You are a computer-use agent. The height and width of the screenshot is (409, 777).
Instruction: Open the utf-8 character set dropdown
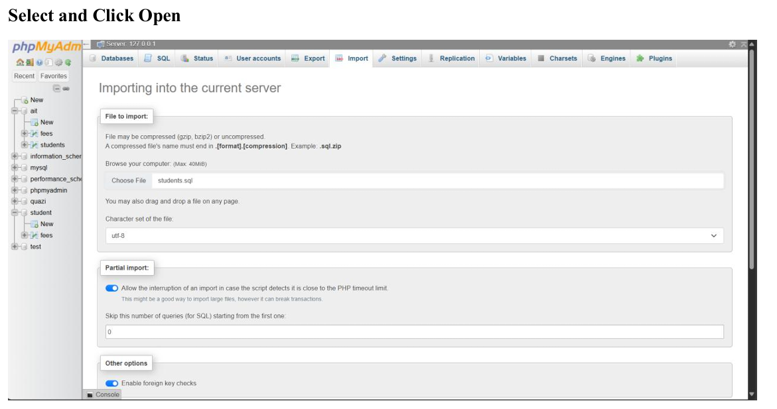click(414, 236)
